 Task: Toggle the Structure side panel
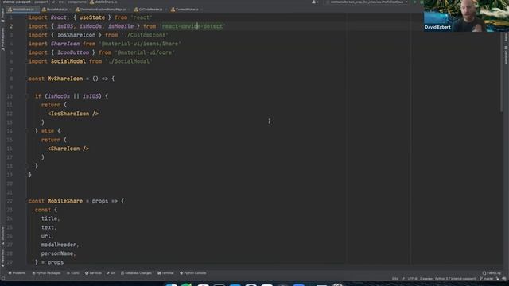(x=2, y=235)
